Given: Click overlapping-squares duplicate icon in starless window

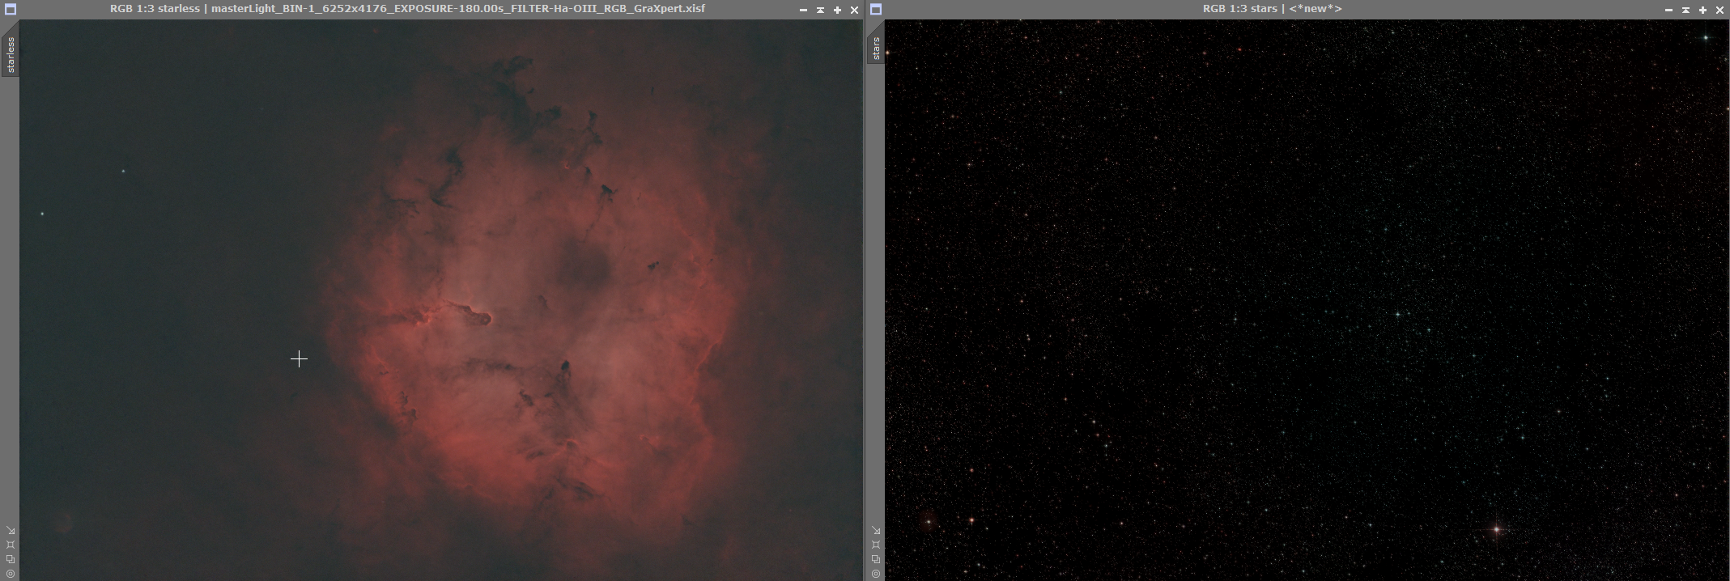Looking at the screenshot, I should 11,559.
